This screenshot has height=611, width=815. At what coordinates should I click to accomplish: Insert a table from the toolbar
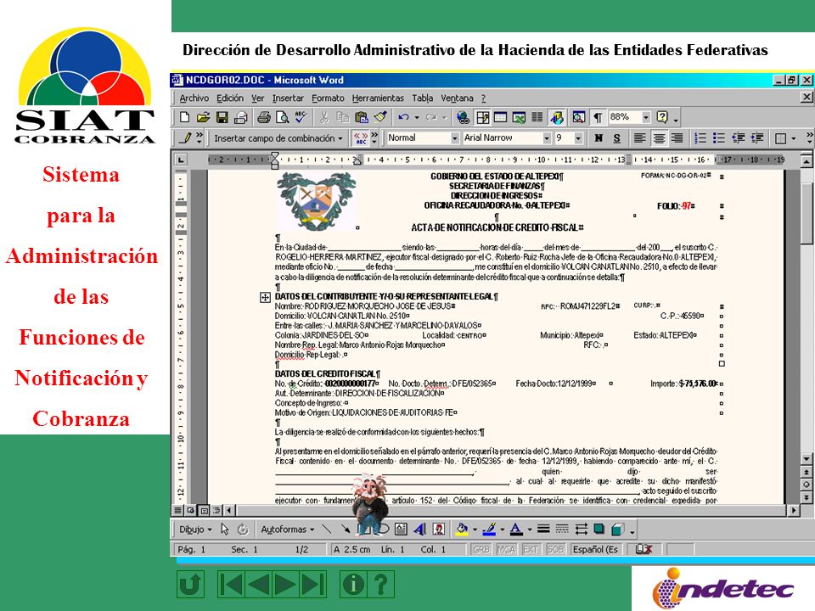501,117
